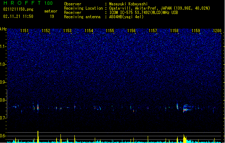Select the meteor count 19
Image resolution: width=225 pixels, height=143 pixels.
pos(52,16)
